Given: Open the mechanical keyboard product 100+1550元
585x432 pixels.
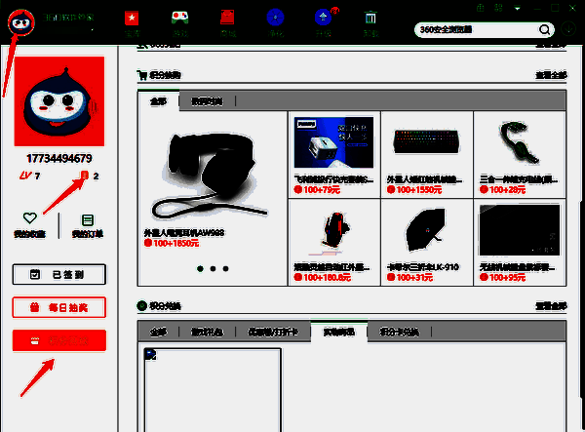Looking at the screenshot, I should (426, 144).
